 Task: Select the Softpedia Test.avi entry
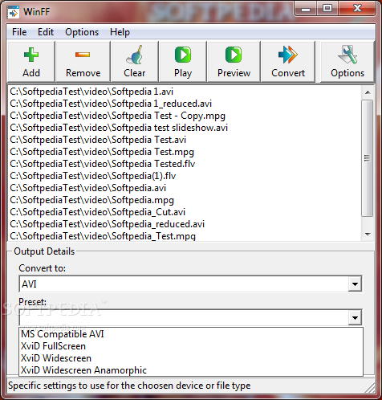point(185,140)
